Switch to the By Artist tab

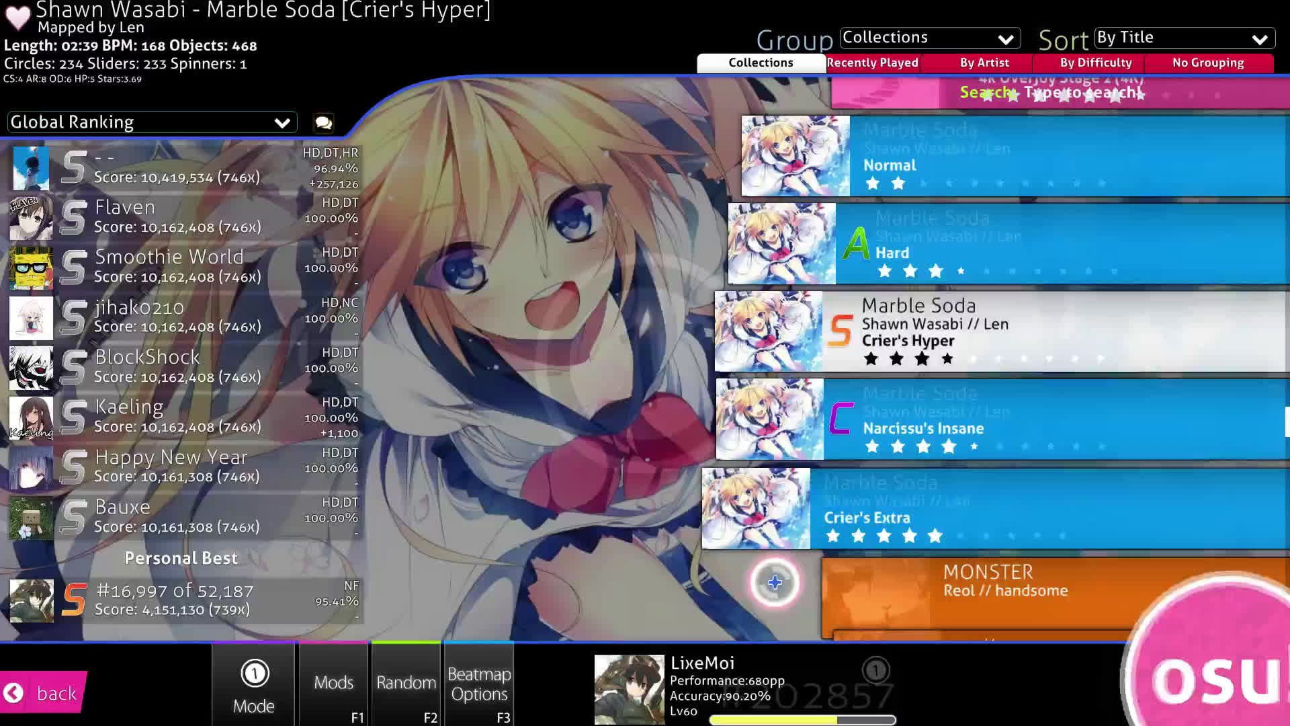(984, 63)
